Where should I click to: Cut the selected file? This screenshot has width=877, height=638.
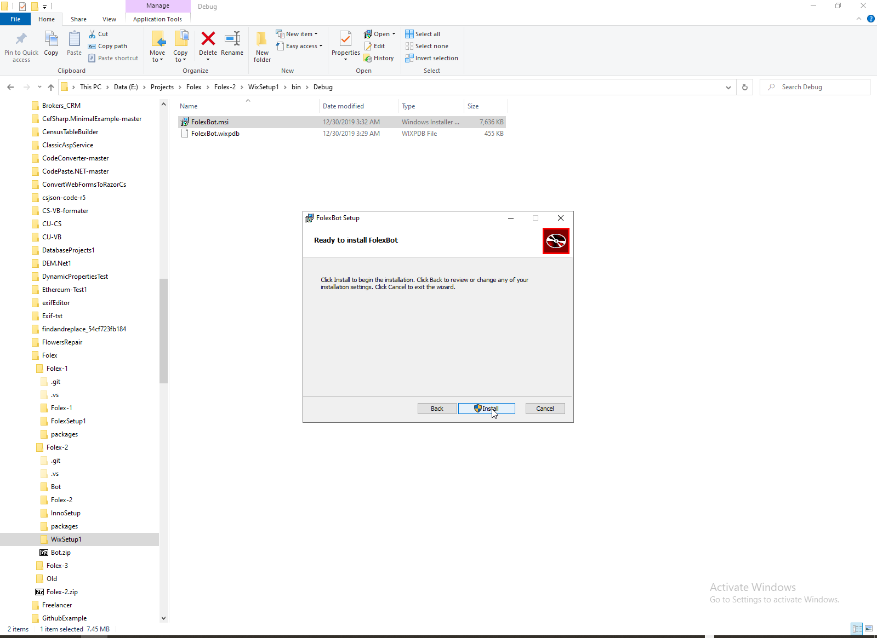click(99, 34)
